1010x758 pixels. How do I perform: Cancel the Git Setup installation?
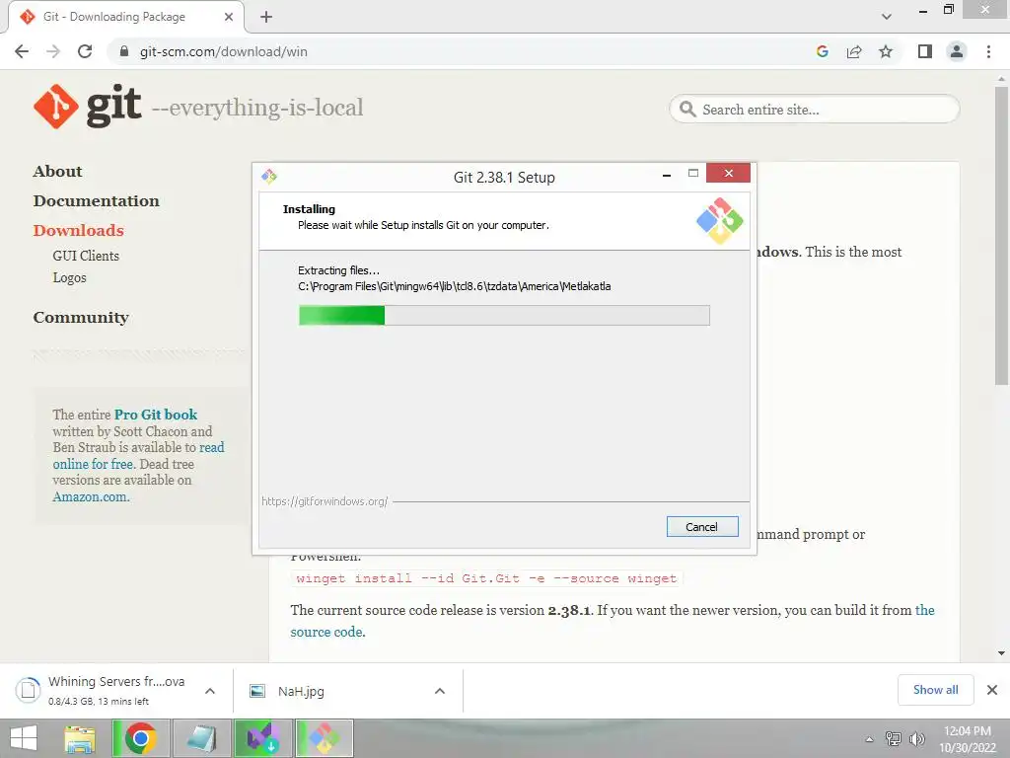(x=702, y=527)
